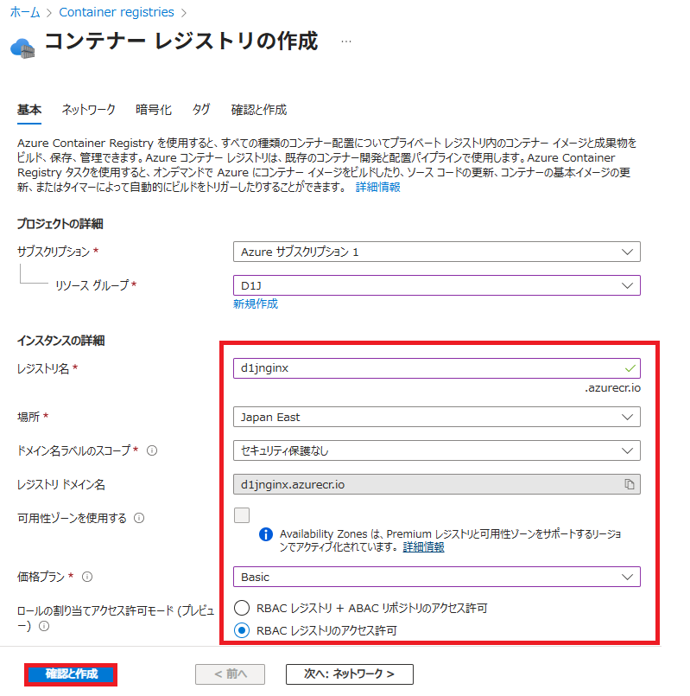Show info for role assignment permission mode
Image resolution: width=690 pixels, height=696 pixels.
[43, 626]
